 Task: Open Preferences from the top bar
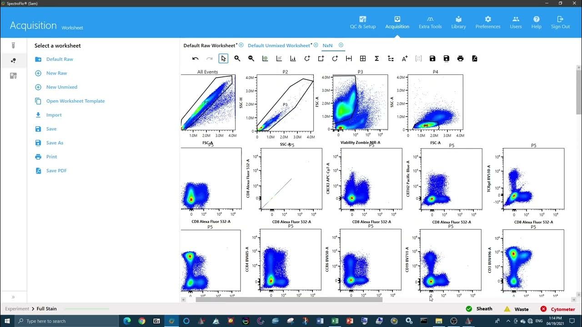coord(488,22)
